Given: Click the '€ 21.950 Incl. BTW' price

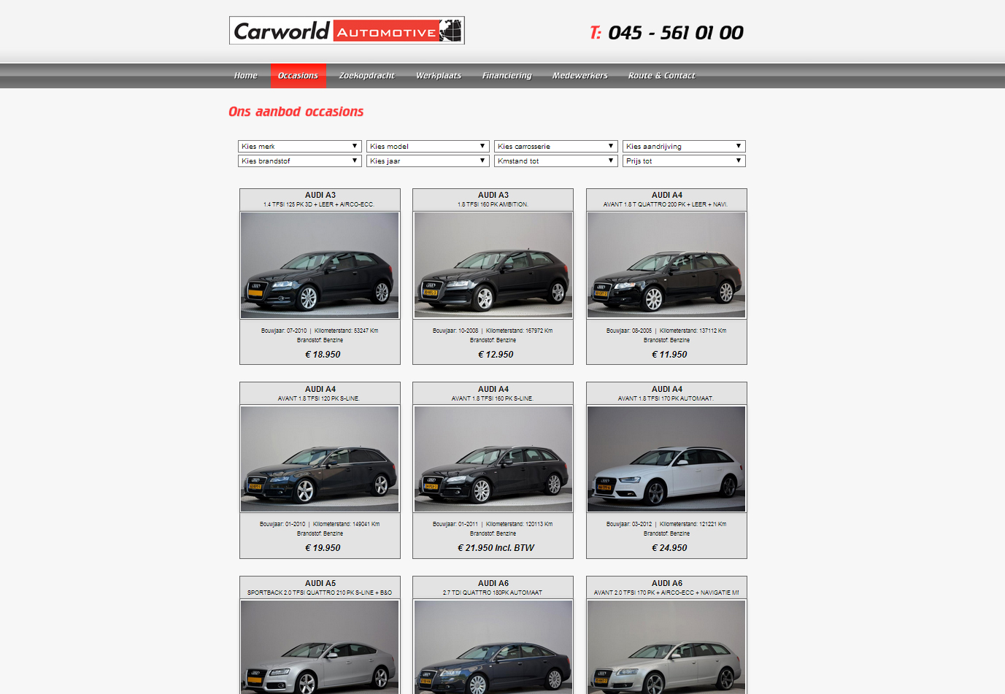Looking at the screenshot, I should point(496,548).
